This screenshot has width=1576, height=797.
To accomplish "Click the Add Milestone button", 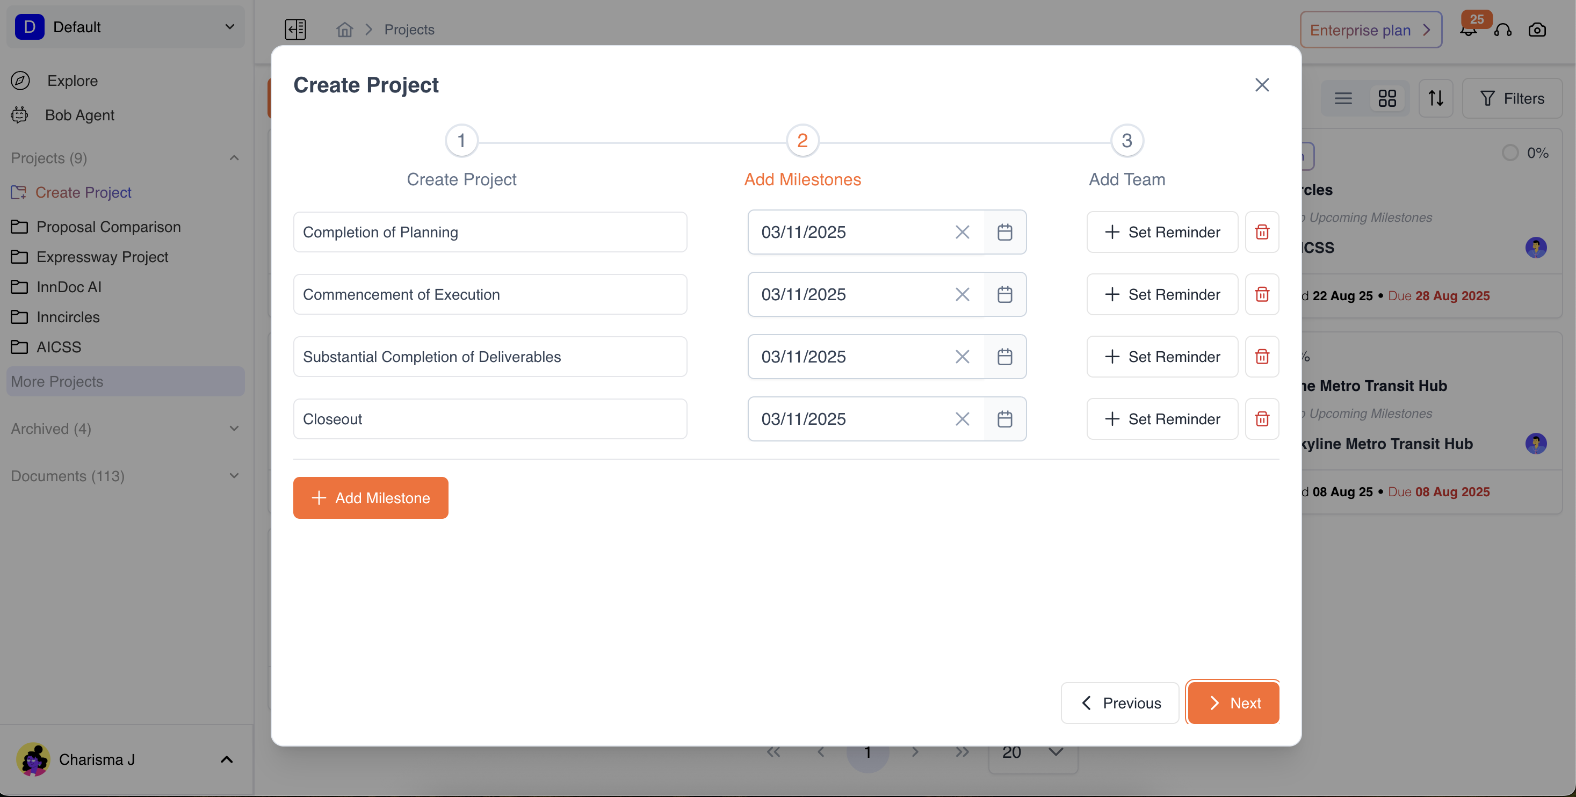I will (370, 498).
